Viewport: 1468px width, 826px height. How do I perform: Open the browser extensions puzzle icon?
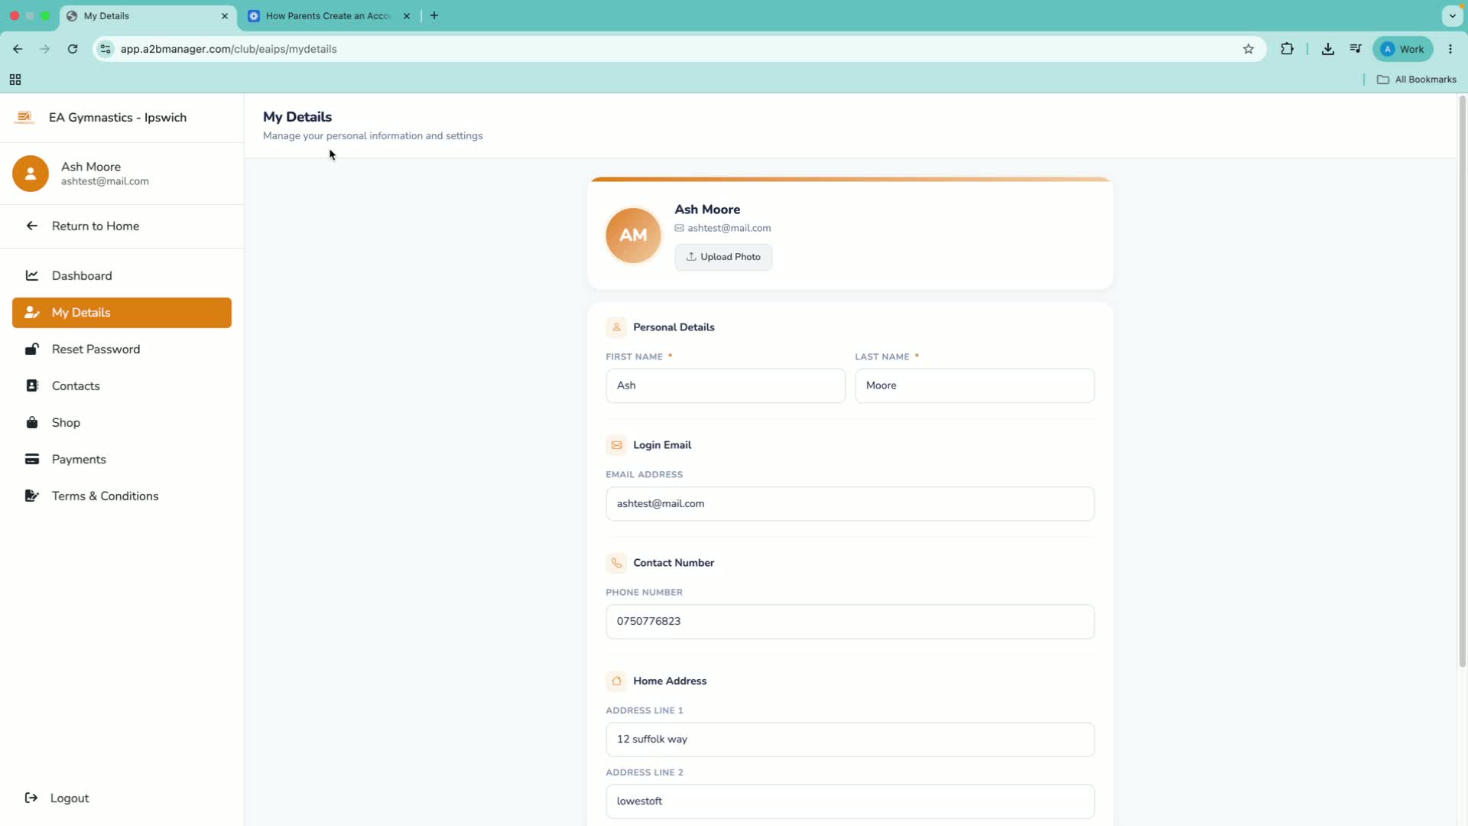click(1288, 49)
